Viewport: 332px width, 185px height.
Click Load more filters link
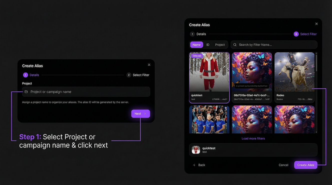(x=253, y=138)
